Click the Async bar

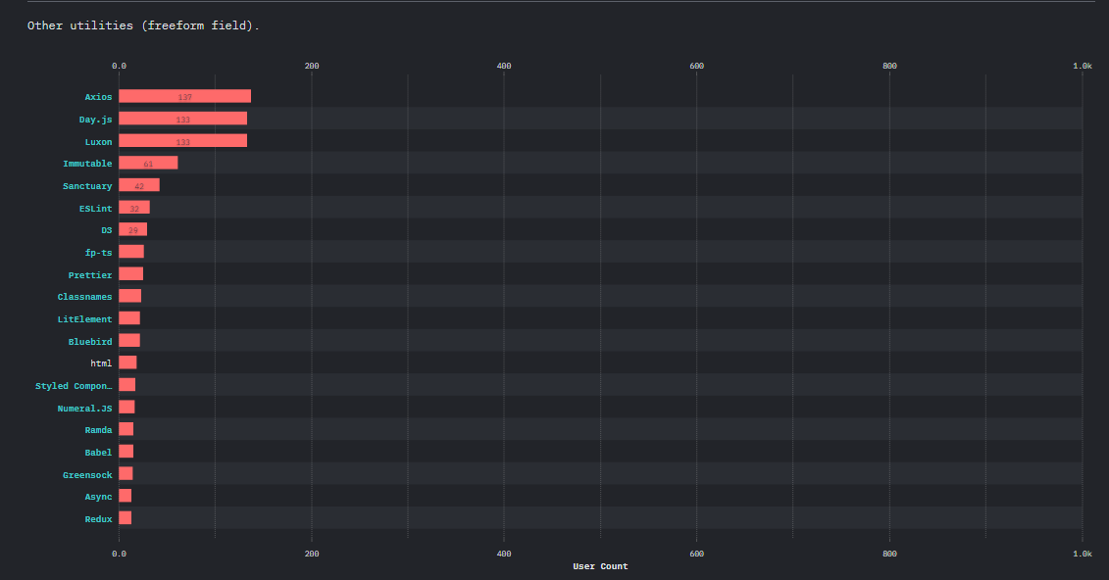pos(126,496)
